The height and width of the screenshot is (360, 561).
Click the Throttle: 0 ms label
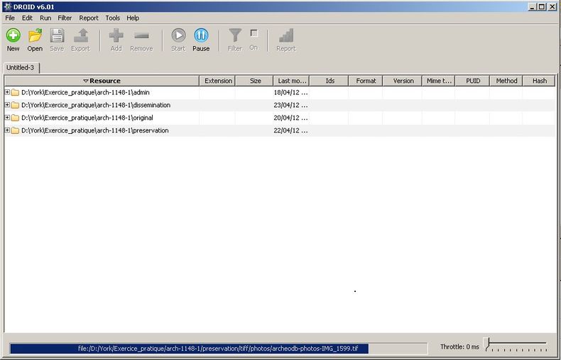click(x=459, y=347)
